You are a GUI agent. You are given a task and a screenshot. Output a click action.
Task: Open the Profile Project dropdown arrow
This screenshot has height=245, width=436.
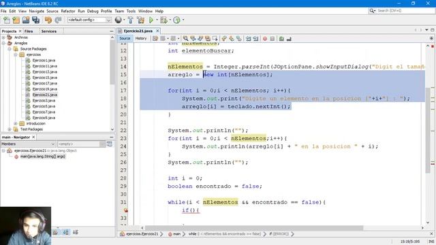[183, 20]
